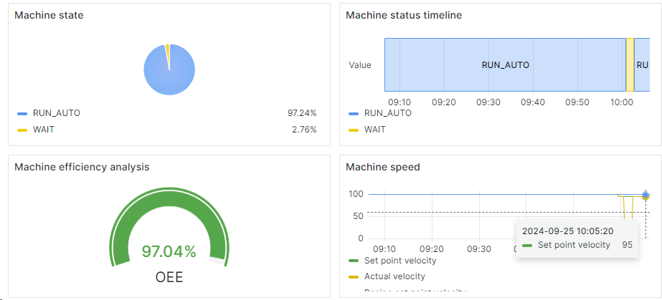
Task: Click green Set point velocity legend color swatch
Action: pyautogui.click(x=354, y=261)
